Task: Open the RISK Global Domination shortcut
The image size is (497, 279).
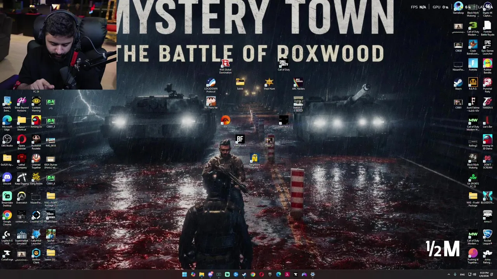Action: [x=225, y=67]
